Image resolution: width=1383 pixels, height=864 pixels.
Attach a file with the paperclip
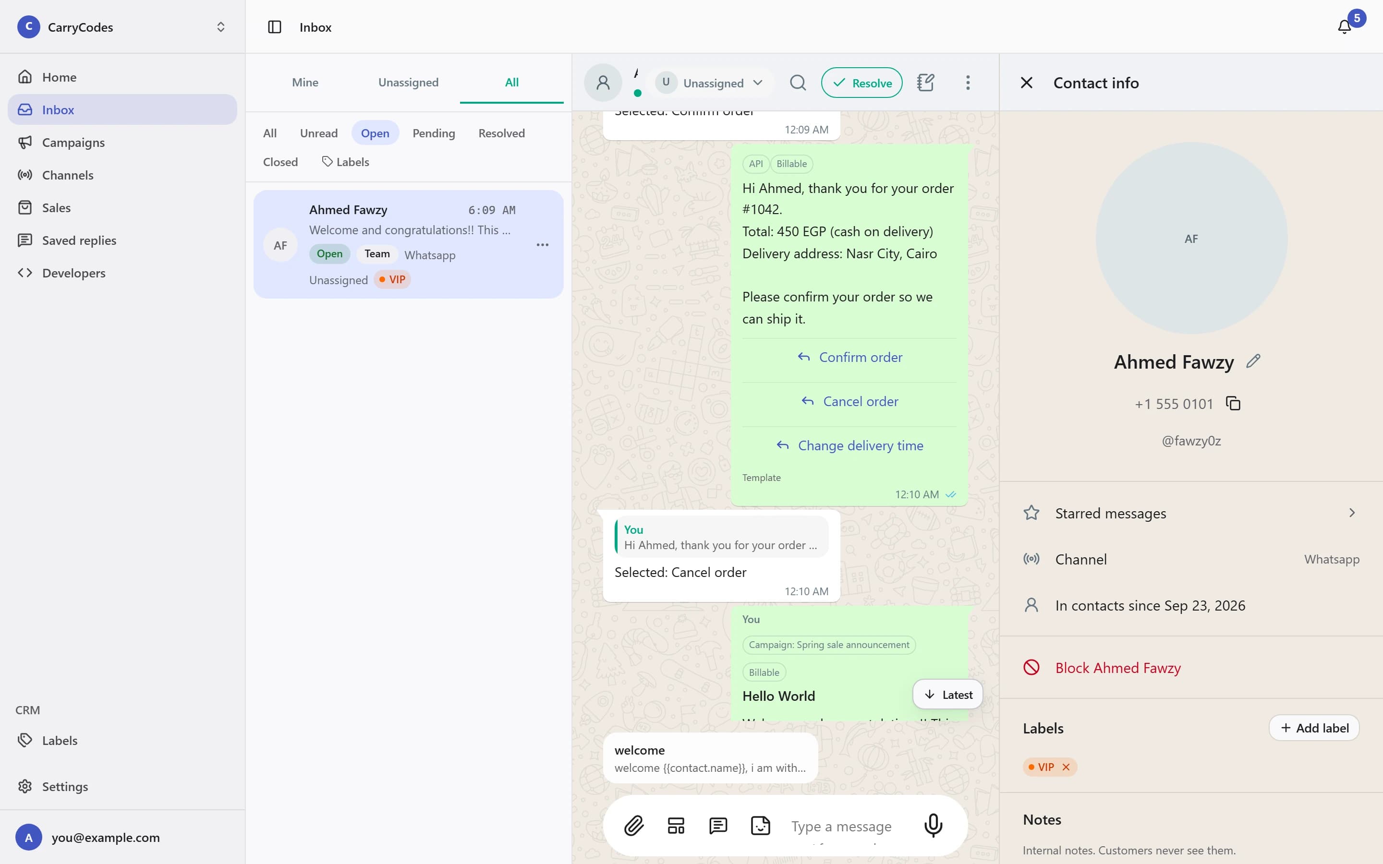coord(634,826)
